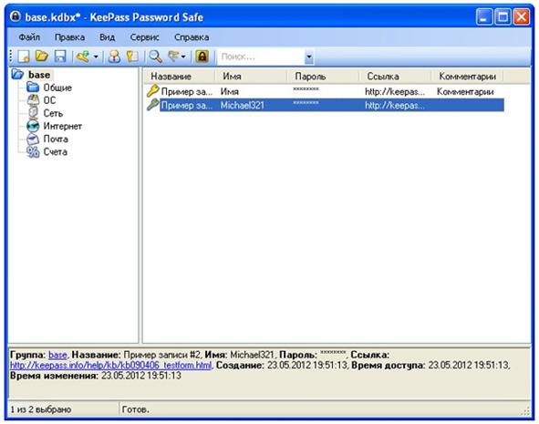
Task: Sort by the Название column header
Action: 179,77
